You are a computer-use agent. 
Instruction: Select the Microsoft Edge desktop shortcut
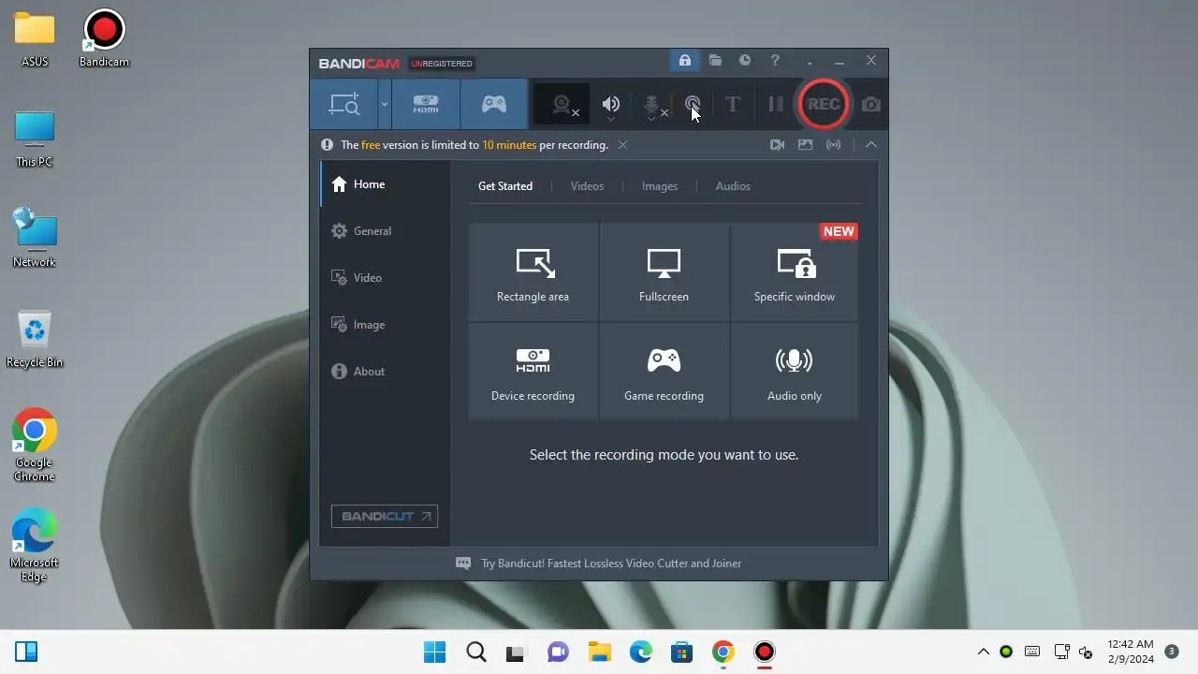(x=34, y=546)
